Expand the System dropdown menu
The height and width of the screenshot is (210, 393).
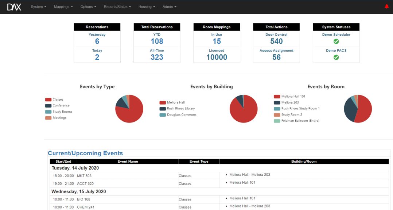click(38, 7)
